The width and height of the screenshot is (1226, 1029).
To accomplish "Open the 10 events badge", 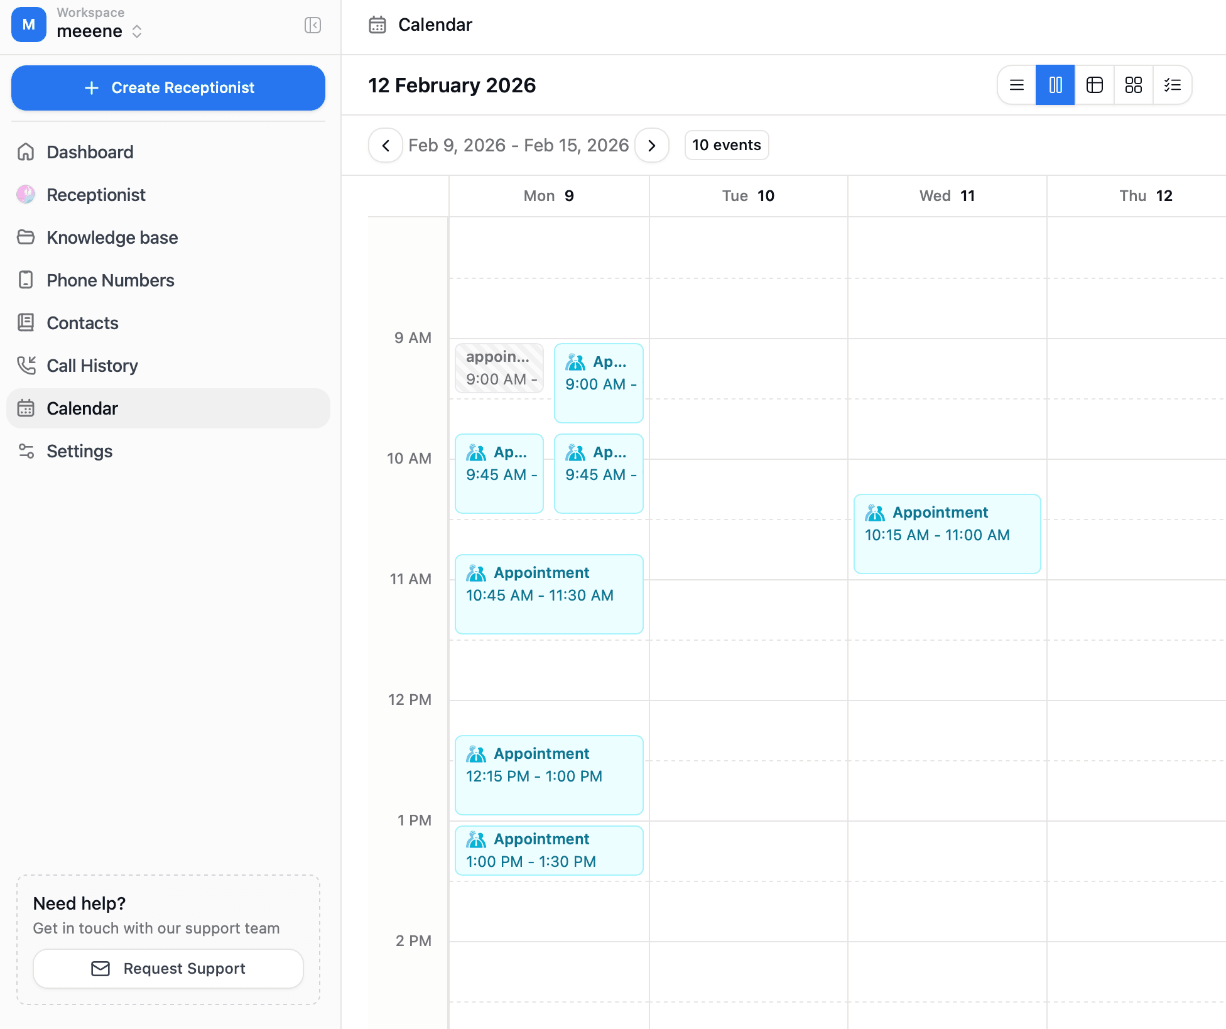I will pos(726,145).
